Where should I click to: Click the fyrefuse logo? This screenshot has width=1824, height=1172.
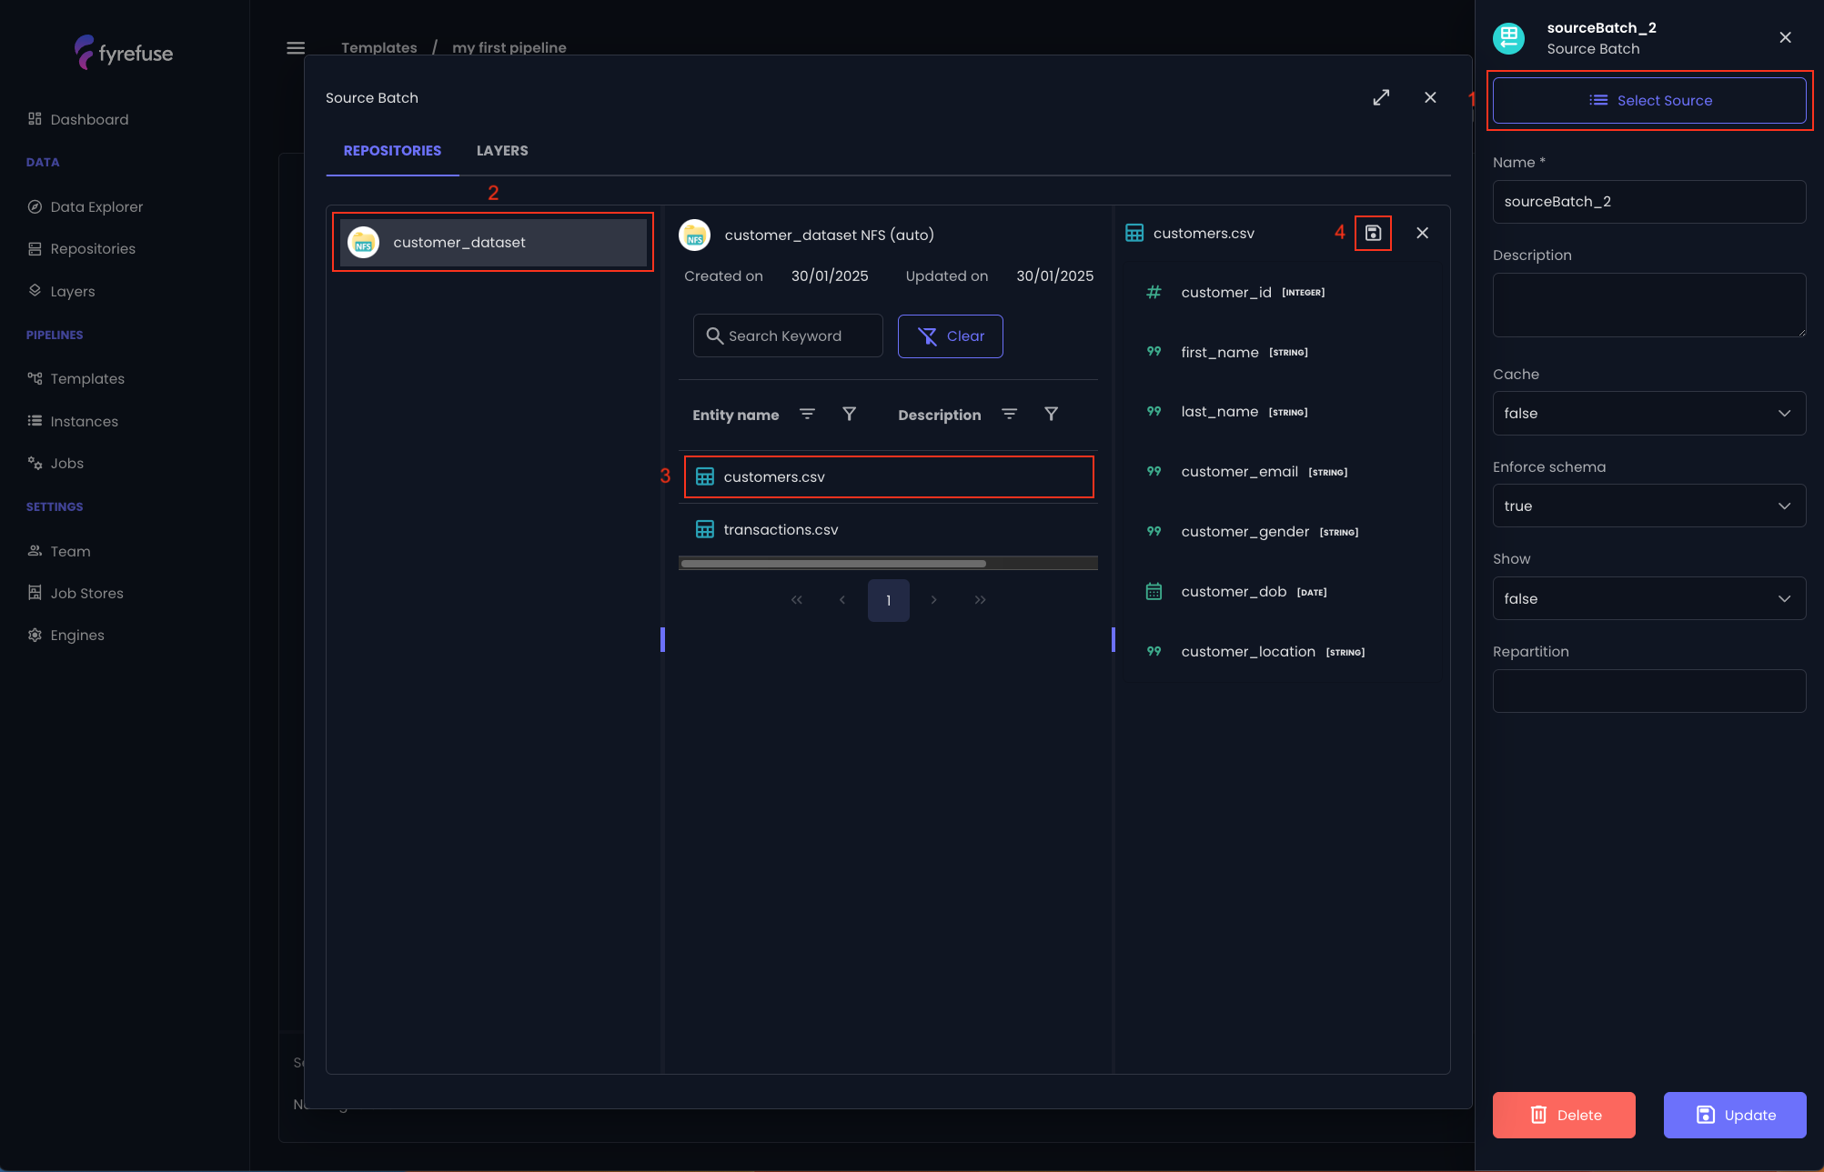124,53
